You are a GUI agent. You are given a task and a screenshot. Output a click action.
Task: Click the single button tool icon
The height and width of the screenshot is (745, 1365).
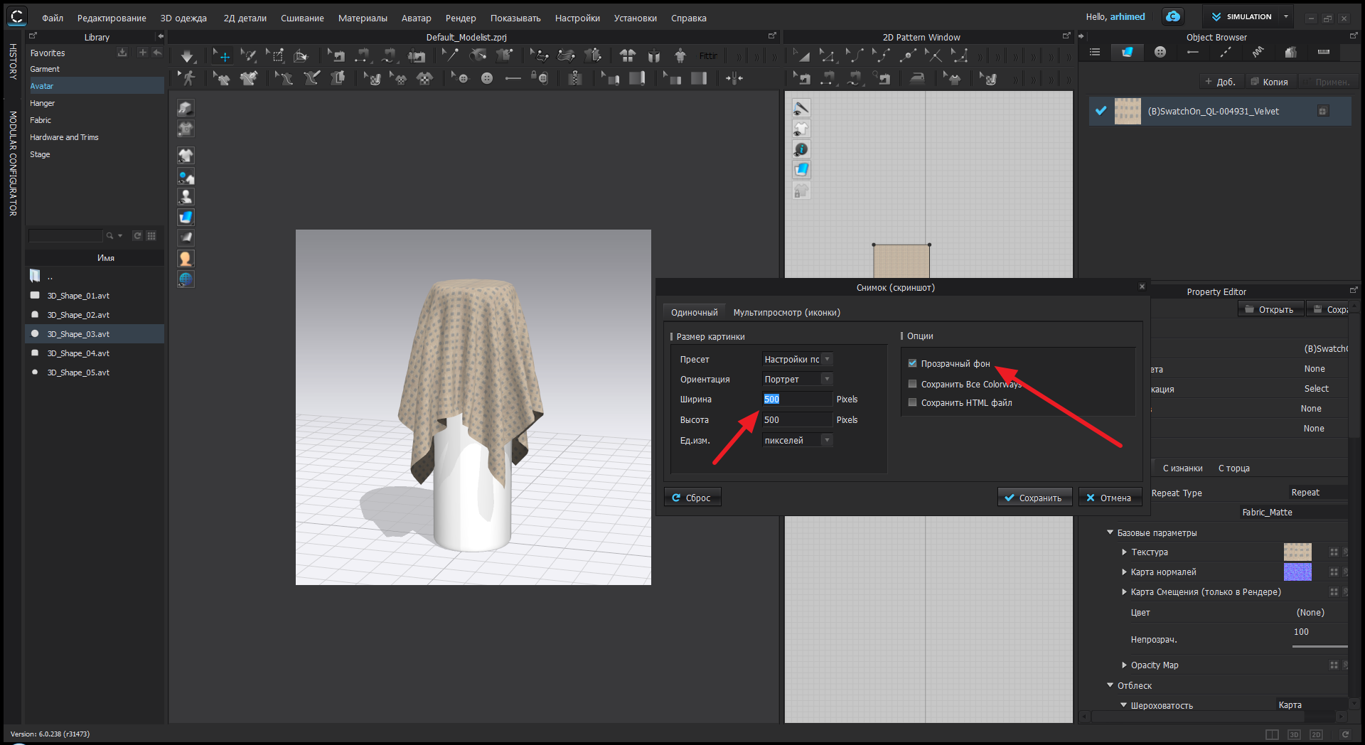(x=487, y=79)
